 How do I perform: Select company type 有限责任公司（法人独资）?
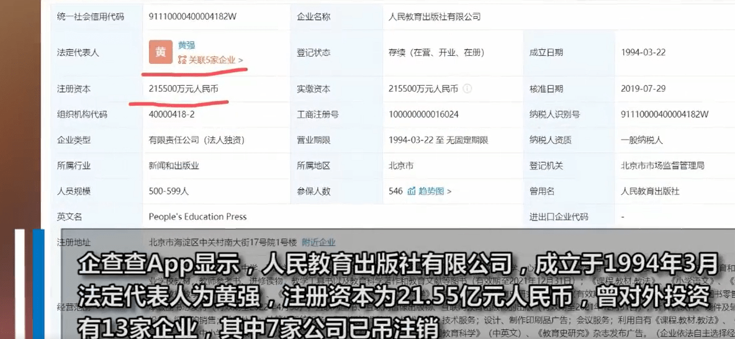(196, 140)
